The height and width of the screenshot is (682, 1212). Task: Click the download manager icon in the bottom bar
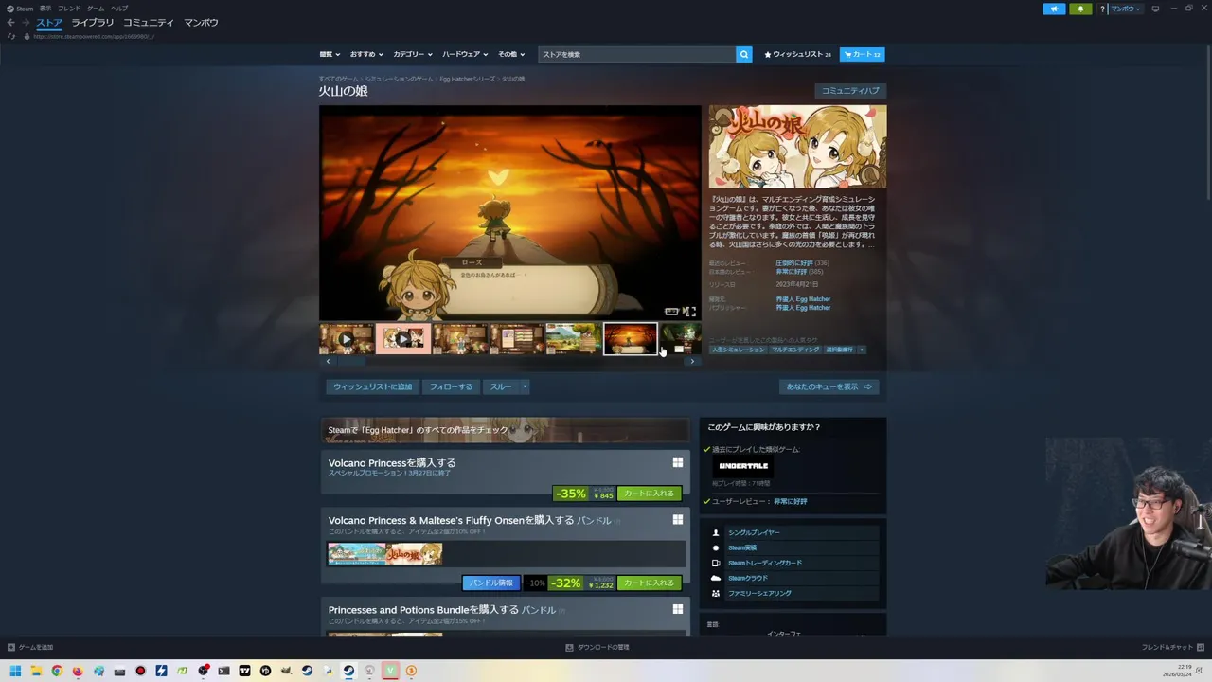pyautogui.click(x=569, y=647)
